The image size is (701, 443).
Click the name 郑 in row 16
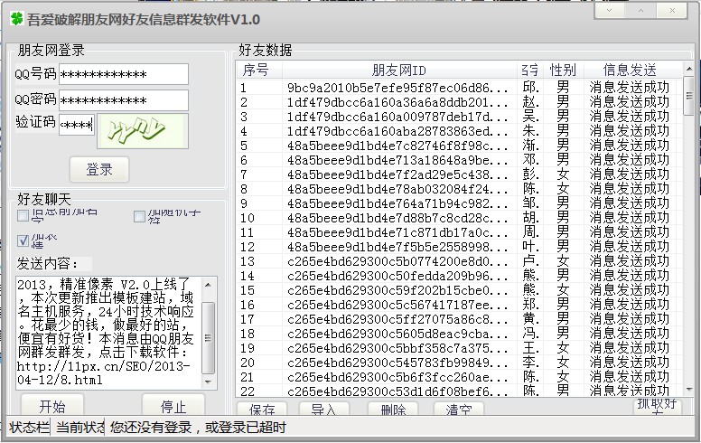click(x=530, y=305)
